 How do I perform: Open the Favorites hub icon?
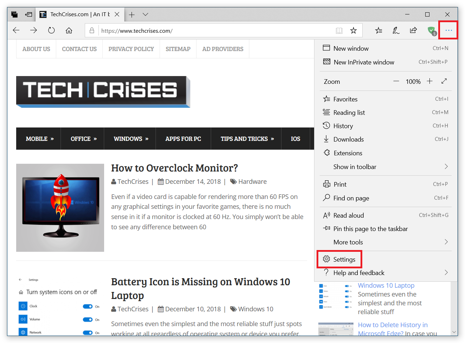[x=378, y=31]
